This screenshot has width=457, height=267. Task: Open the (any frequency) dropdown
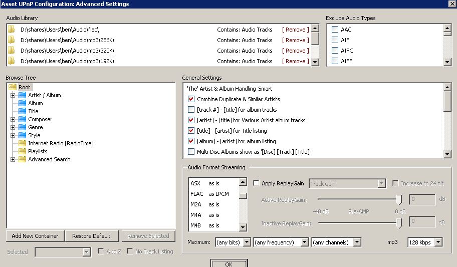tap(305, 242)
